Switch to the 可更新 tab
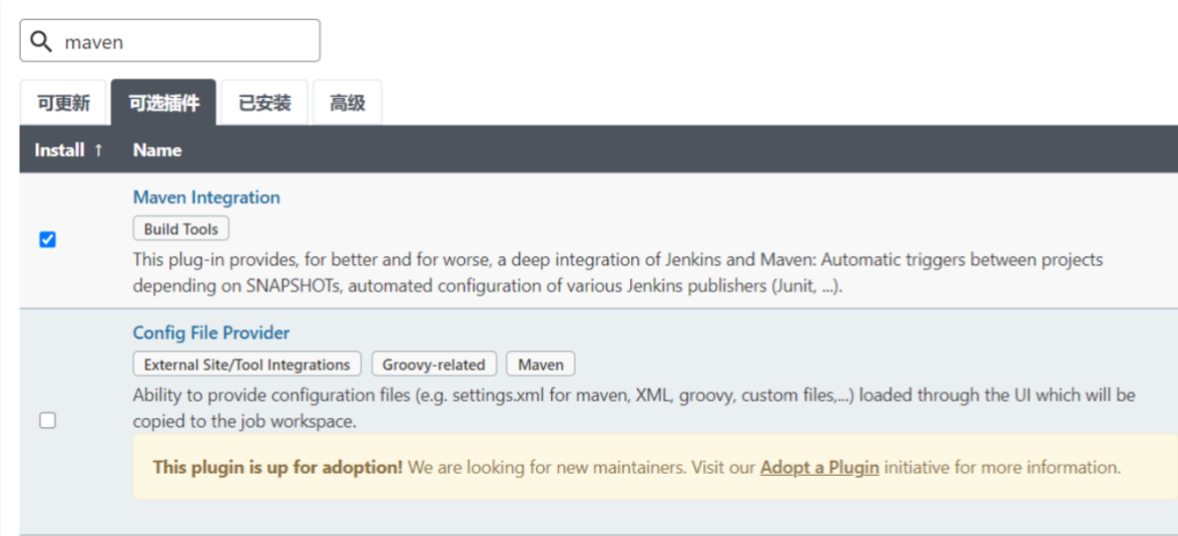Screen dimensions: 1178x536 (64, 103)
